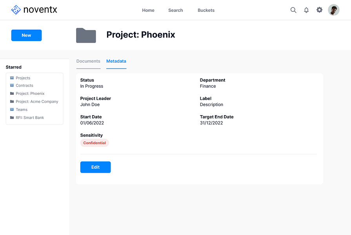Image resolution: width=351 pixels, height=235 pixels.
Task: Click the In Progress status value
Action: [x=92, y=86]
